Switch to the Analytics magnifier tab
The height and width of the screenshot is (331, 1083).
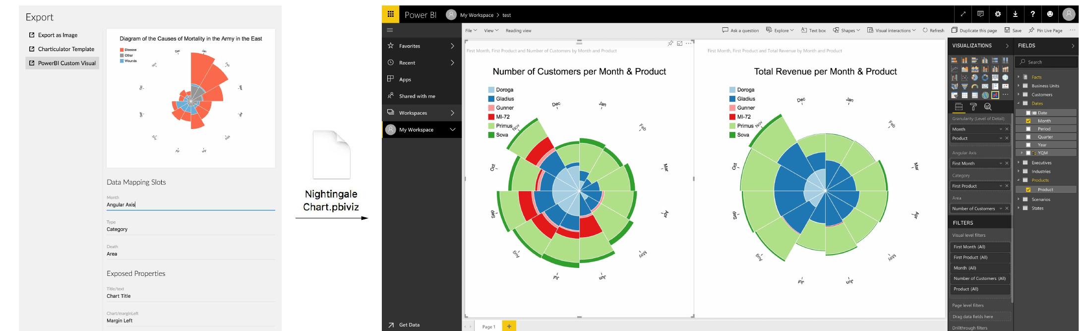[x=988, y=106]
